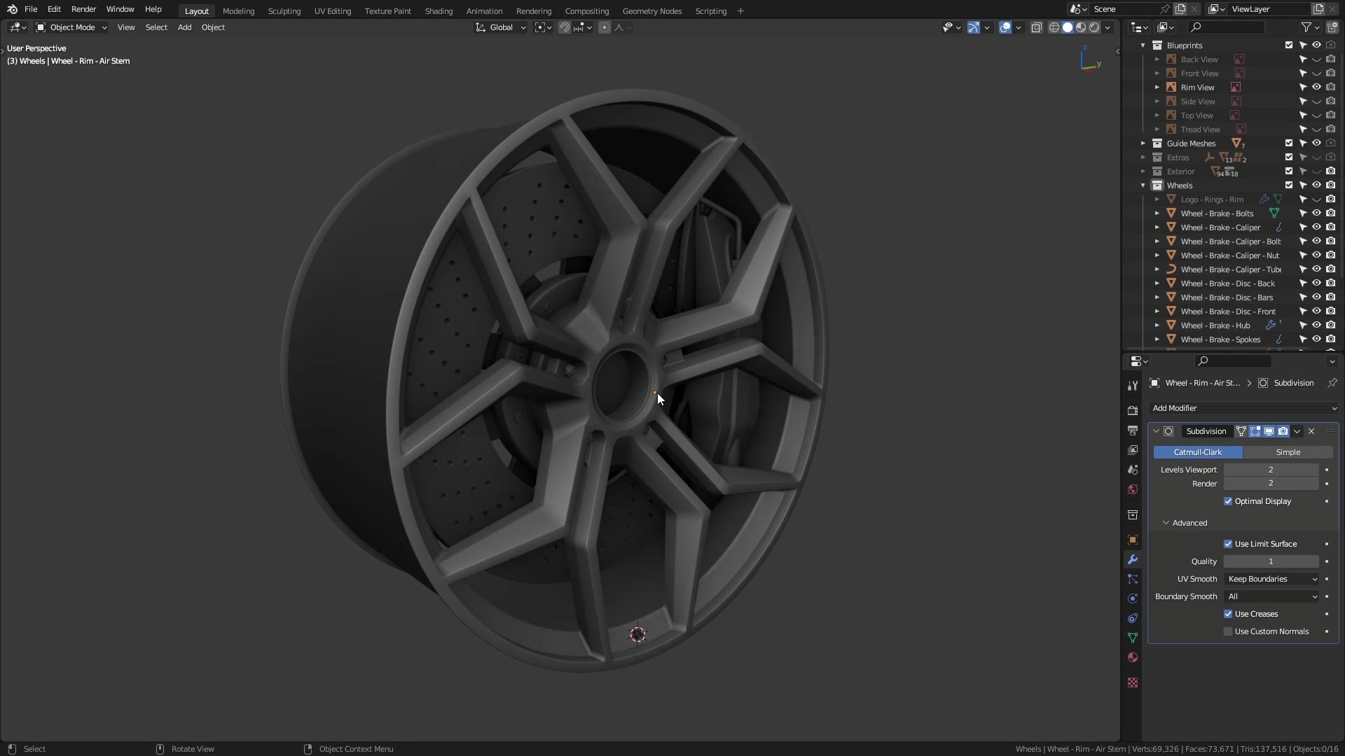1345x756 pixels.
Task: Open the Particles properties tab
Action: 1133,579
